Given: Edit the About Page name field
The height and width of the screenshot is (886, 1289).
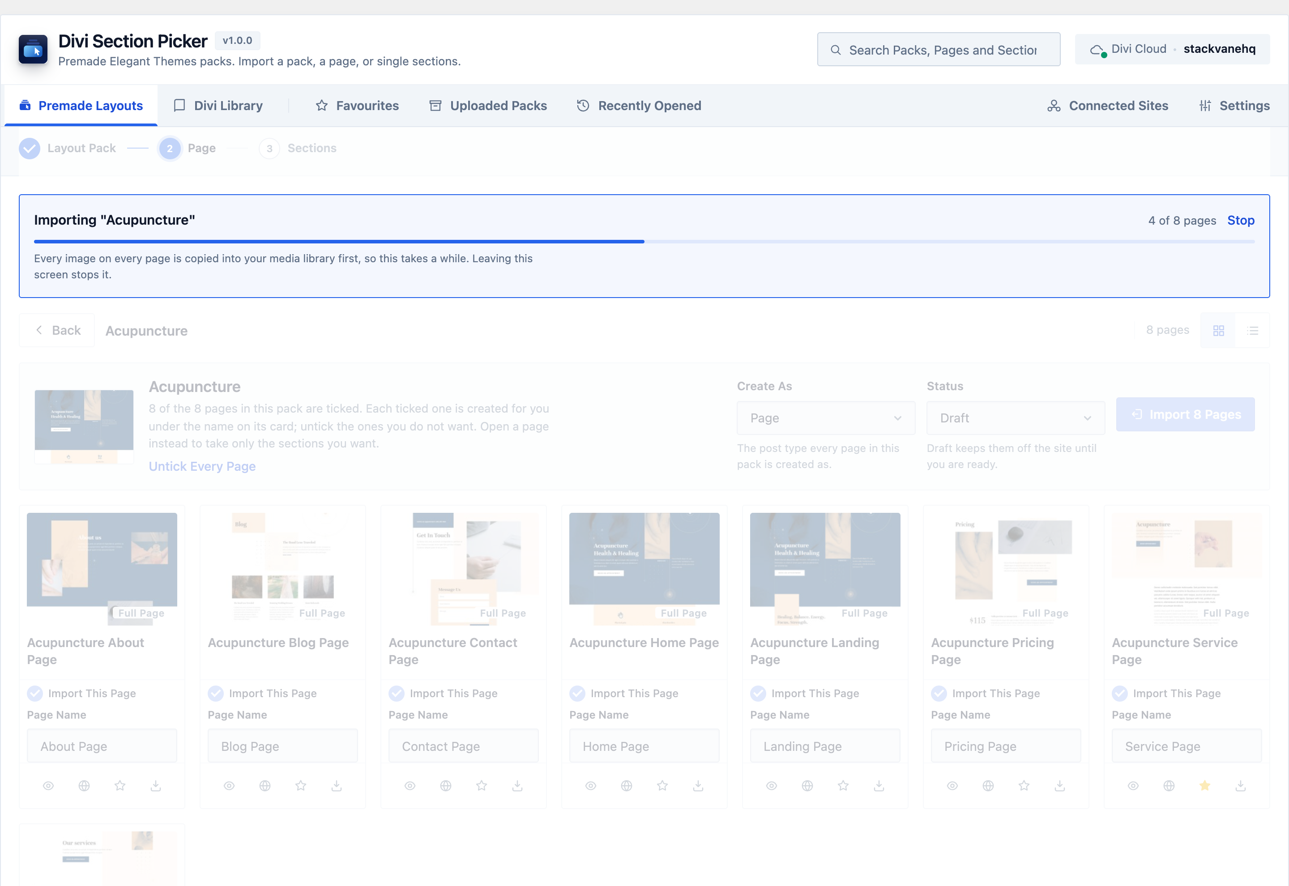Looking at the screenshot, I should pyautogui.click(x=102, y=746).
